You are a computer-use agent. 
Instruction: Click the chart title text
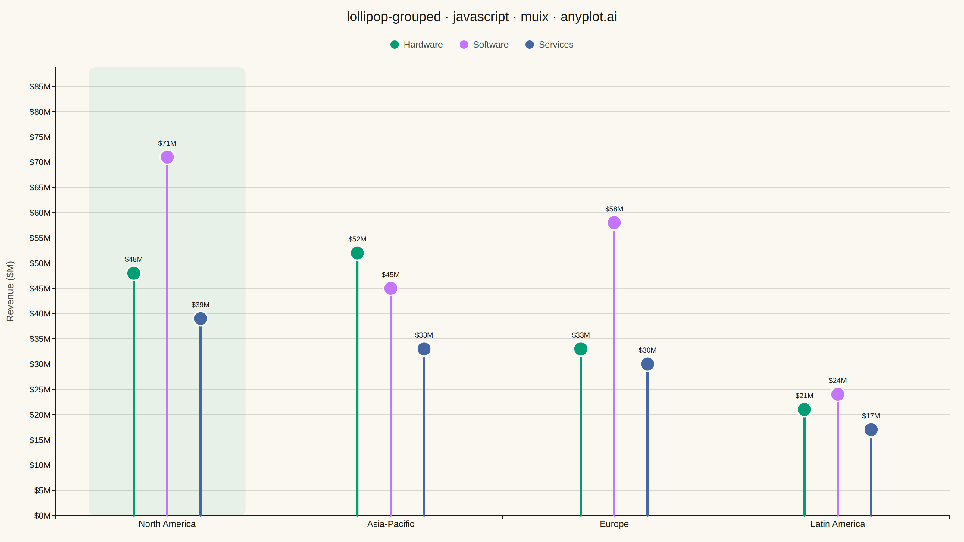click(x=482, y=17)
